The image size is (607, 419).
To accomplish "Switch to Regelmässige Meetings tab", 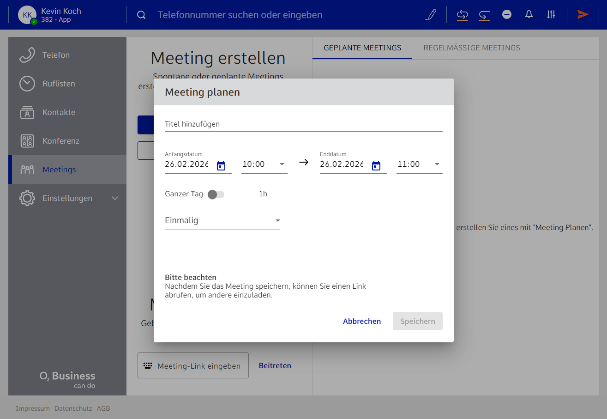I will click(471, 48).
